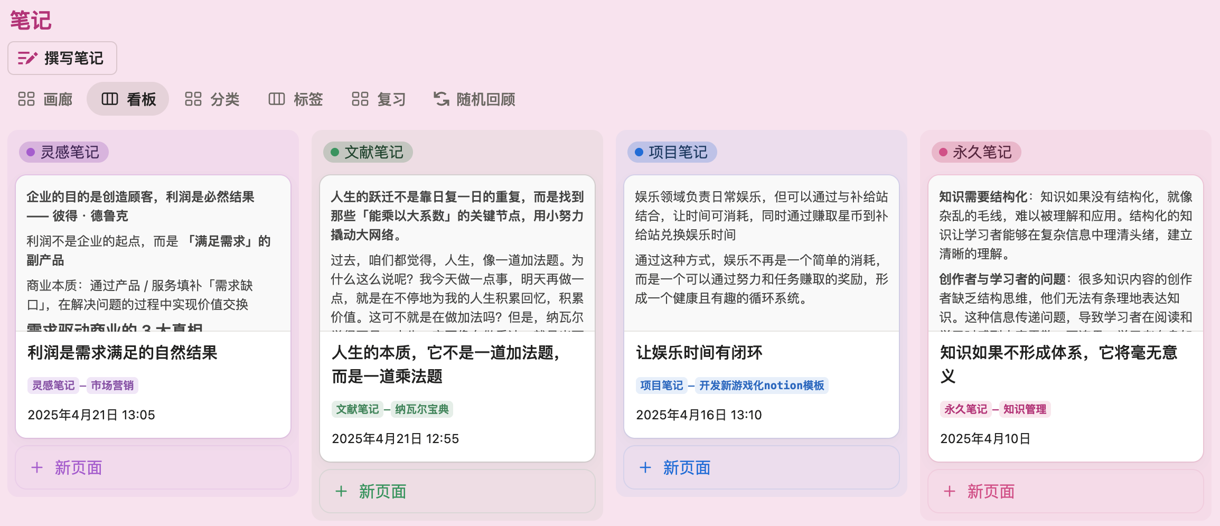Select the 画廊 gallery view icon
This screenshot has height=526, width=1220.
point(26,99)
